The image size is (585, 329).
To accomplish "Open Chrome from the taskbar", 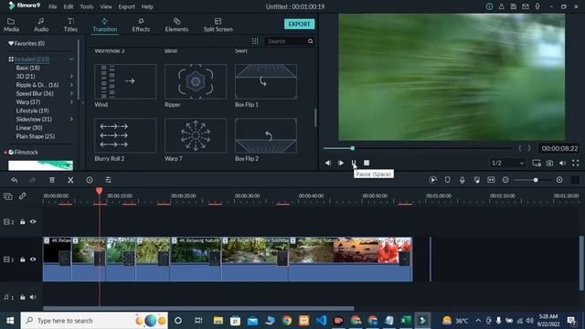I will (x=287, y=321).
